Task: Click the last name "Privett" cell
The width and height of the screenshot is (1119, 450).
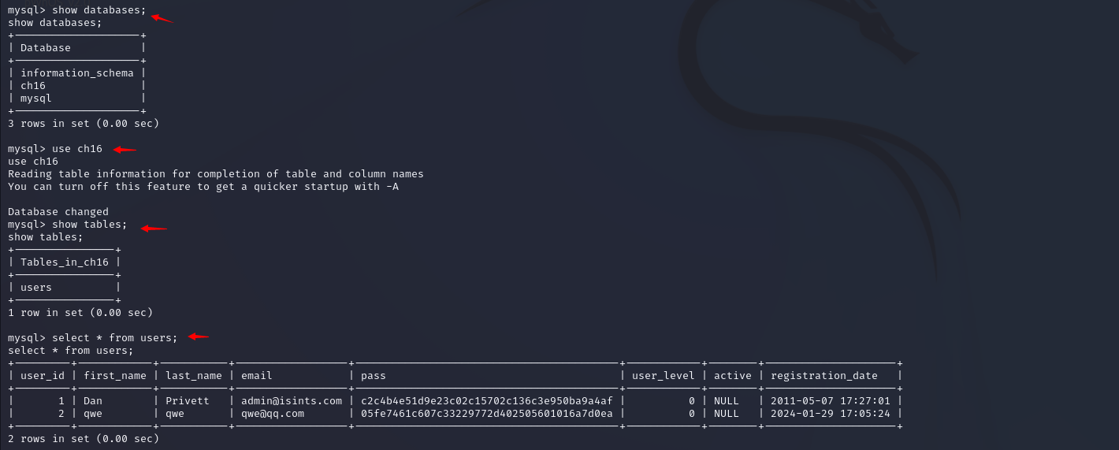Action: click(188, 400)
